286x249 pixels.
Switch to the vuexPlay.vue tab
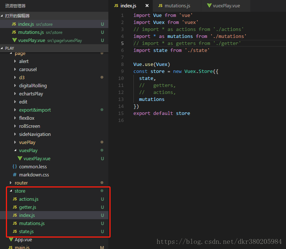pyautogui.click(x=226, y=6)
